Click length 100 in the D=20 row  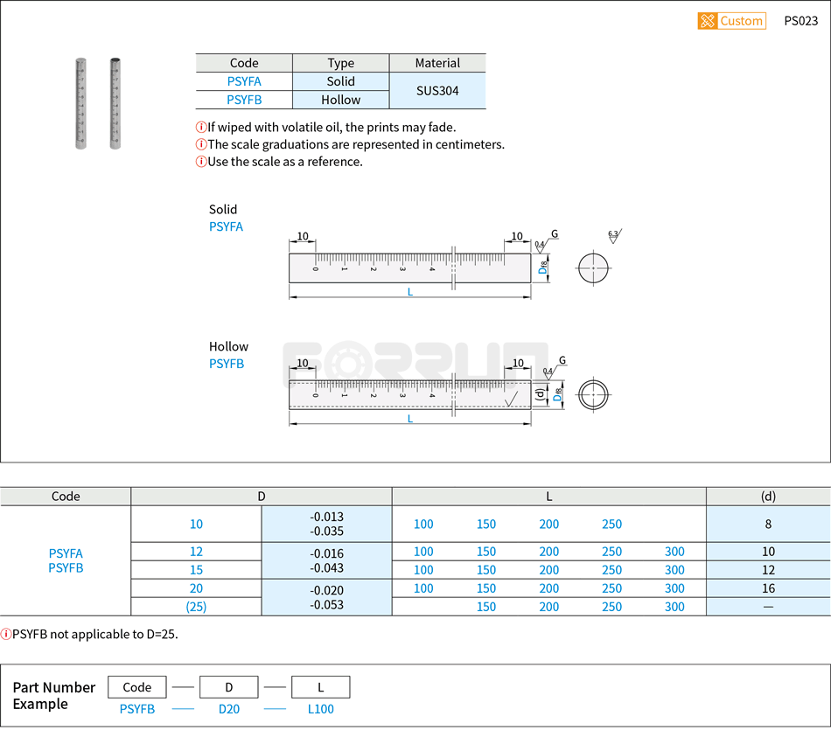tap(423, 587)
